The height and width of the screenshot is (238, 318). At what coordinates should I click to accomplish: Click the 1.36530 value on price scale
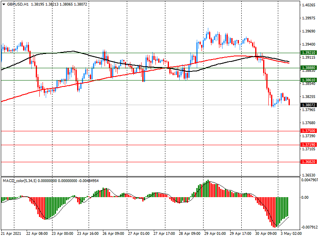308,175
